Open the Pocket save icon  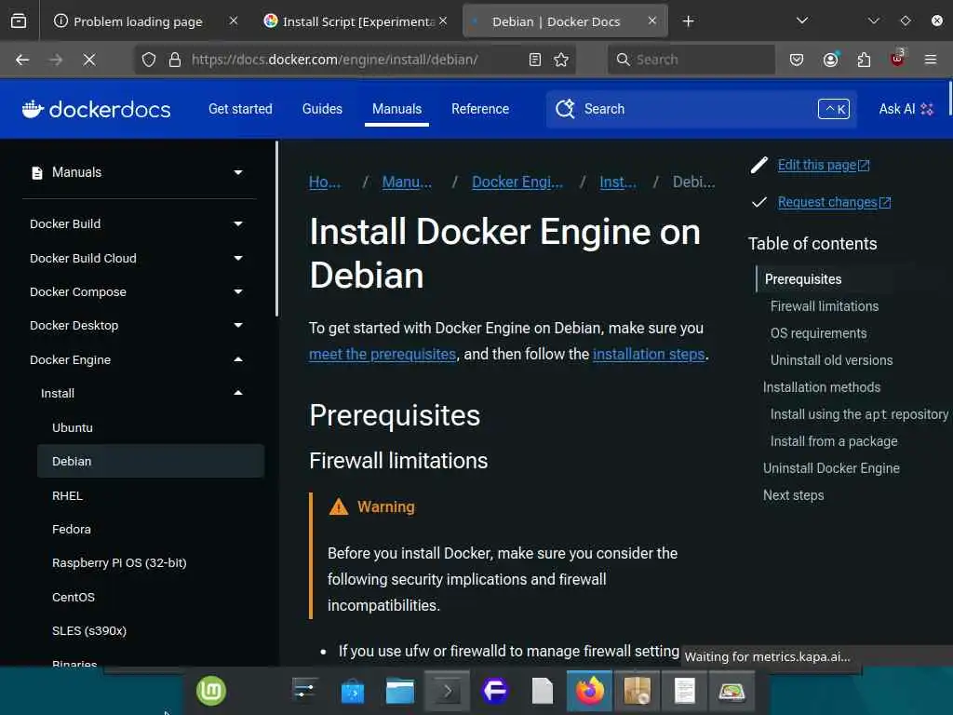pos(797,60)
